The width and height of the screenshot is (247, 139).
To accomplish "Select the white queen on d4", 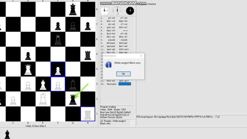I will pyautogui.click(x=28, y=69).
